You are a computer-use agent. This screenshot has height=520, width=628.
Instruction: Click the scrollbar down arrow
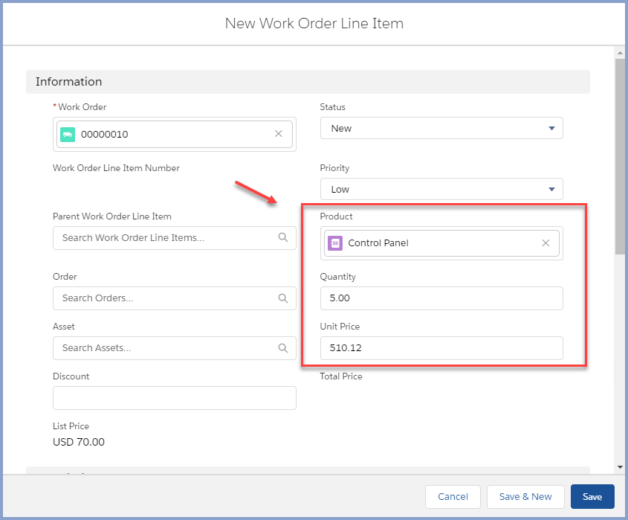point(620,467)
